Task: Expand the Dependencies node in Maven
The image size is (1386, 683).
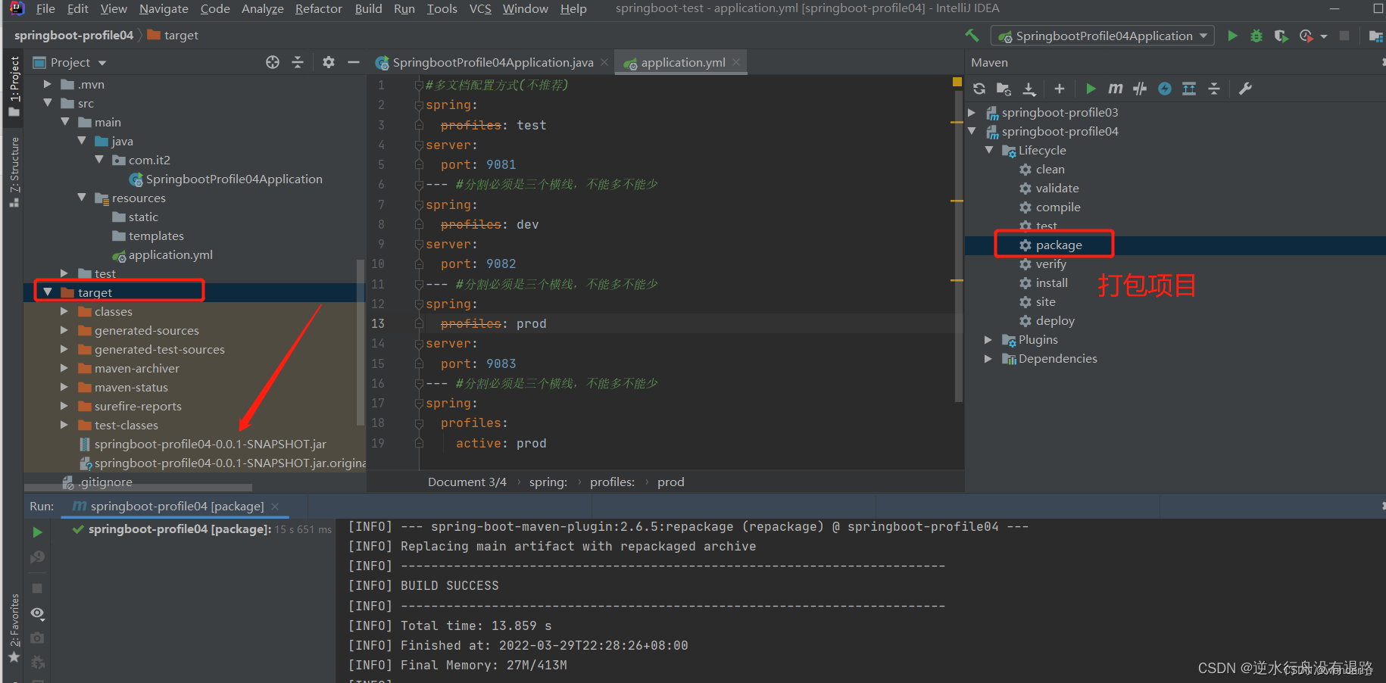Action: click(988, 358)
